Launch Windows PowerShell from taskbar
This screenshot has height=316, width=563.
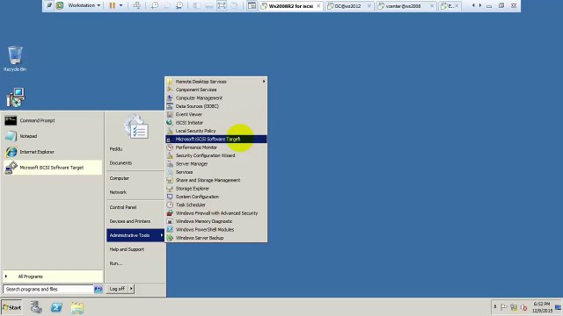pos(56,307)
